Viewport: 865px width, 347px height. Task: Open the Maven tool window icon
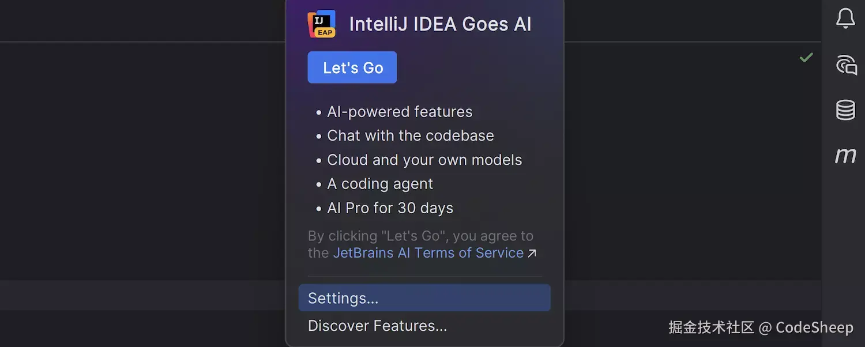(x=845, y=155)
